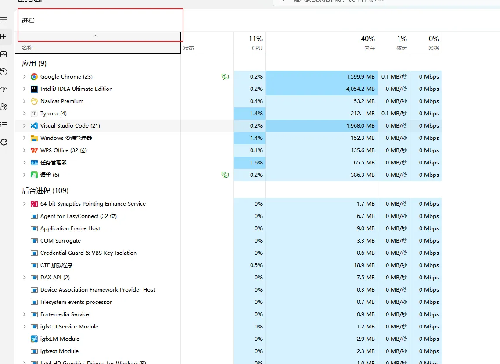Click the Google Chrome app icon
Viewport: 500px width, 364px height.
[34, 77]
